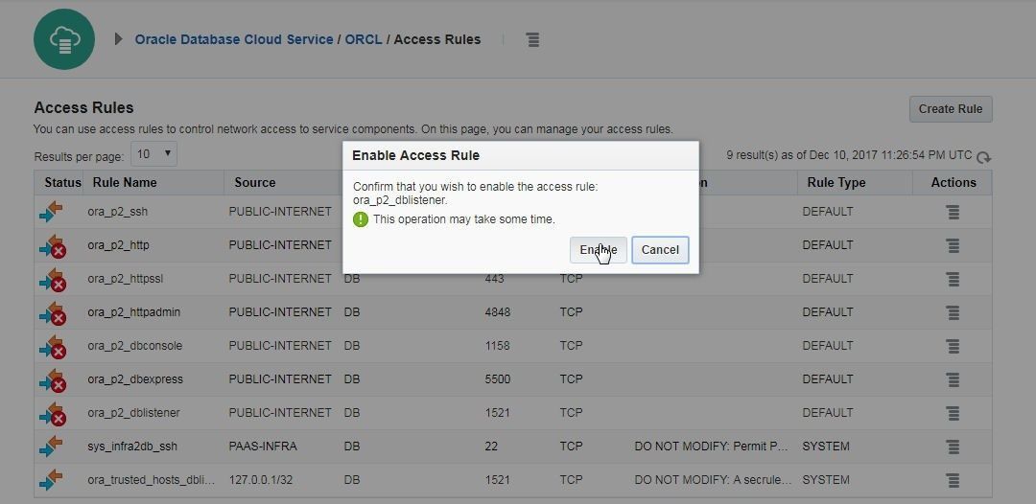Screen dimensions: 1036x504
Task: Select the sys_infra2db_ssh rule name
Action: [x=132, y=447]
